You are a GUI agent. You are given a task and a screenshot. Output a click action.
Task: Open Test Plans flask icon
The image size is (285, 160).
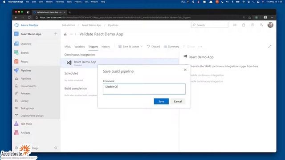[16, 124]
